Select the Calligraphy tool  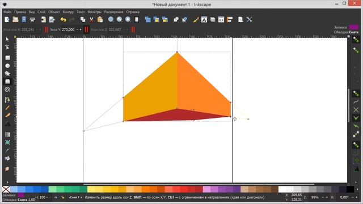(7, 116)
